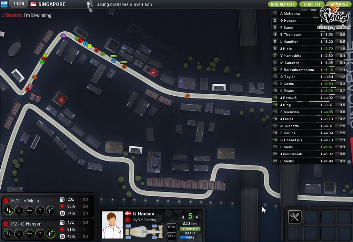Select the orange car 25 marker on track
This screenshot has height=242, width=353.
(x=188, y=96)
